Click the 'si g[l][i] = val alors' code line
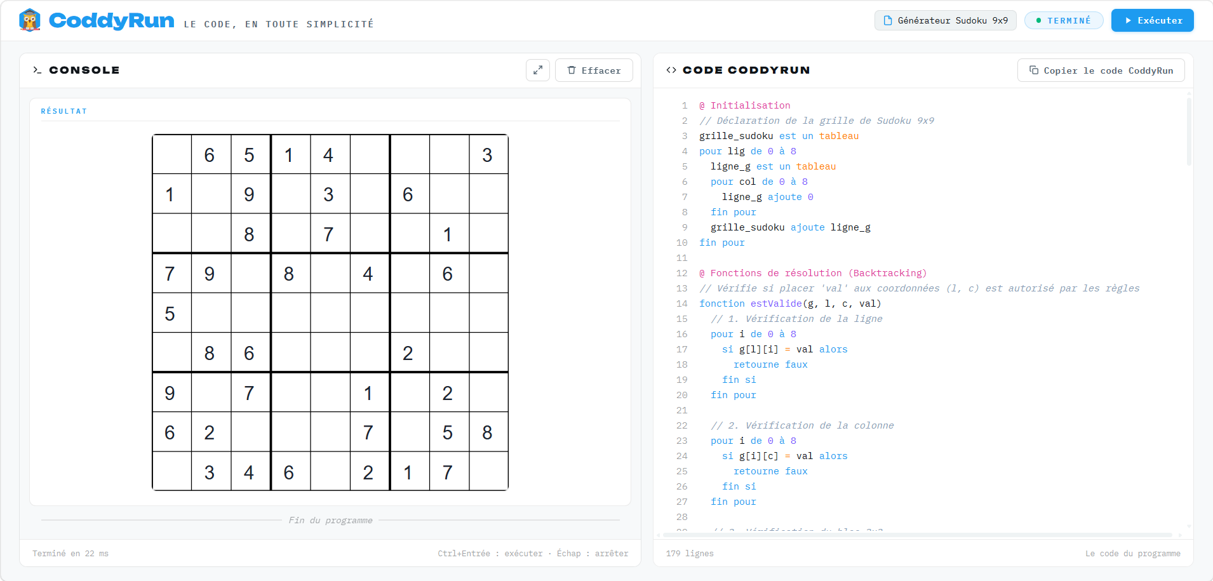The width and height of the screenshot is (1213, 581). click(785, 349)
